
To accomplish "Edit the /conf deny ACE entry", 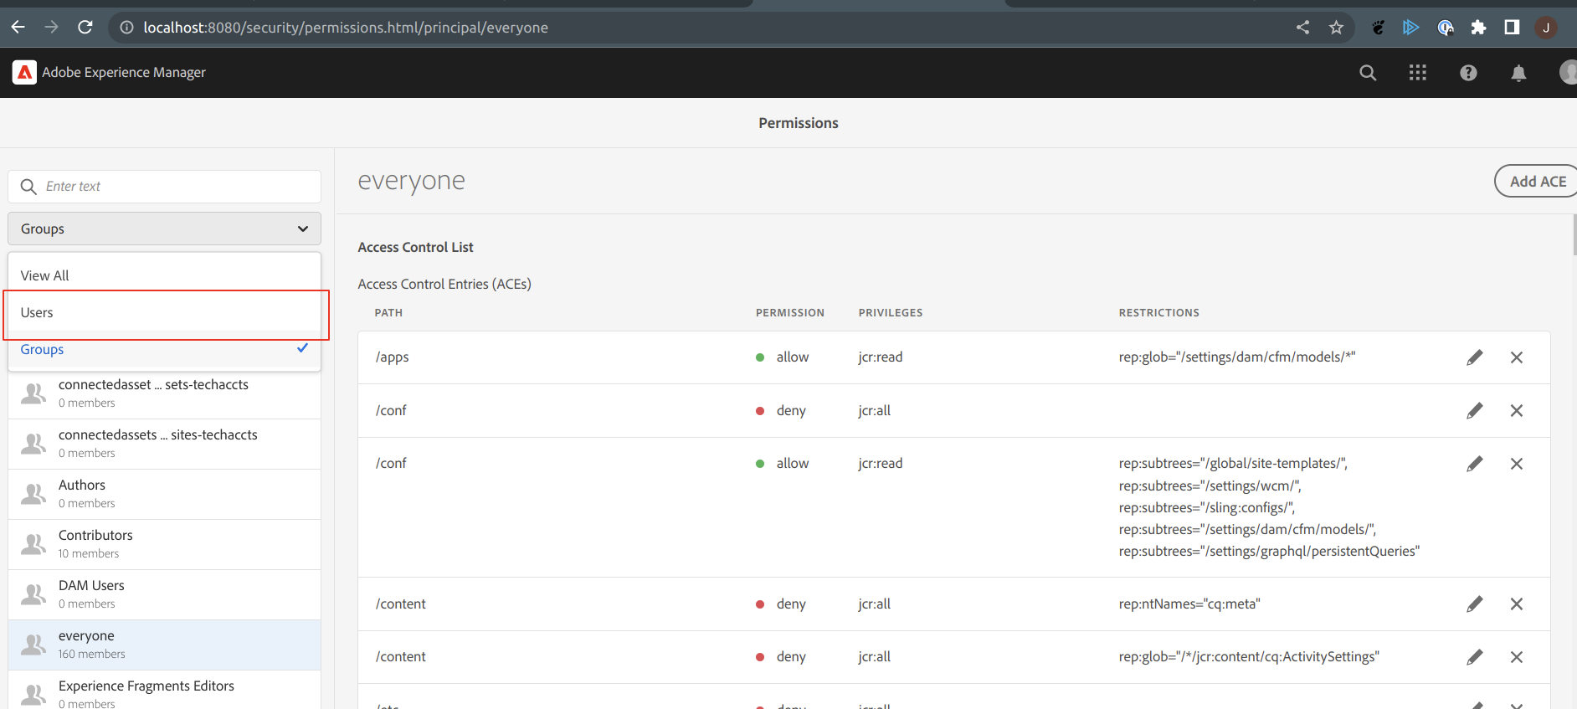I will pos(1475,410).
